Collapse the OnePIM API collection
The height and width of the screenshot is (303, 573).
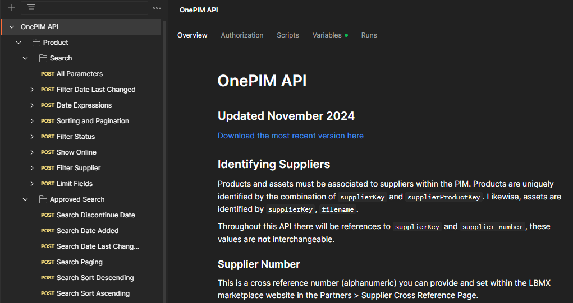click(x=12, y=27)
